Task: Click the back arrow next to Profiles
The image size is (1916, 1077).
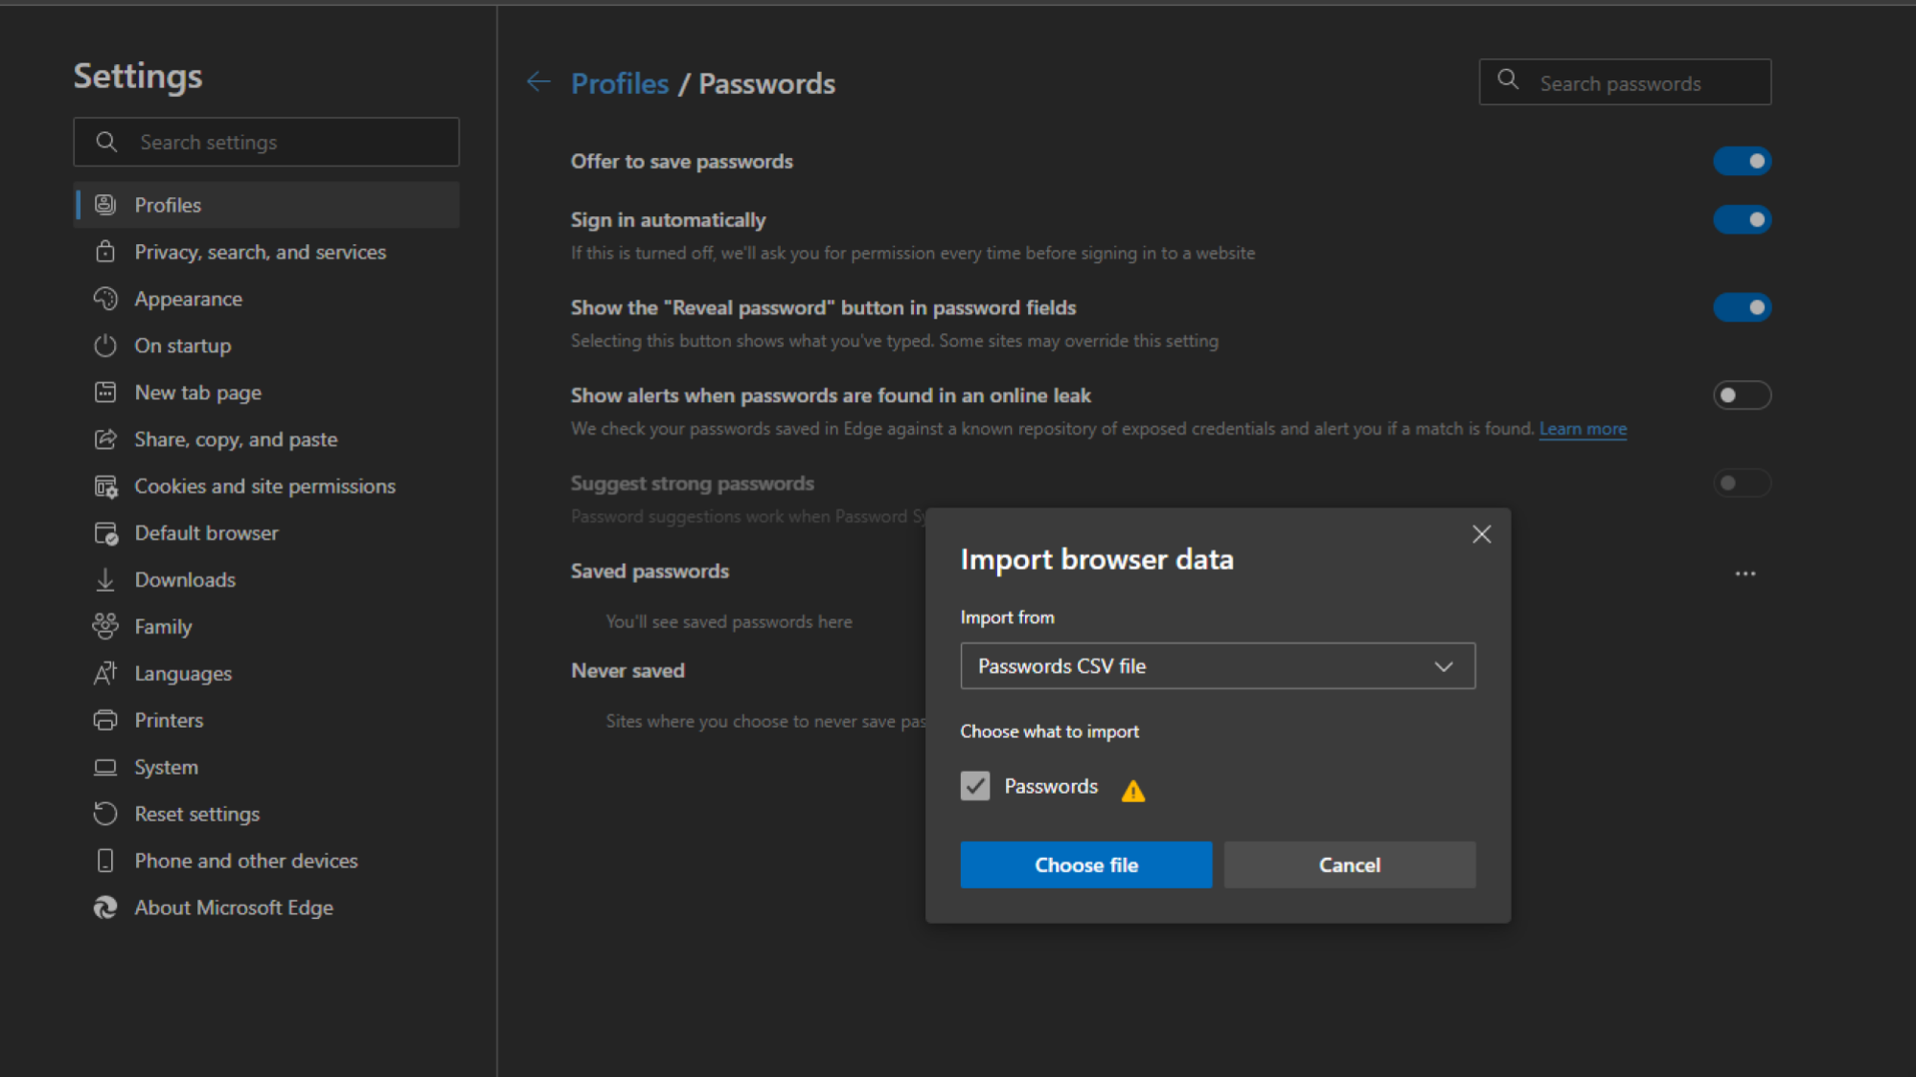Action: 538,82
